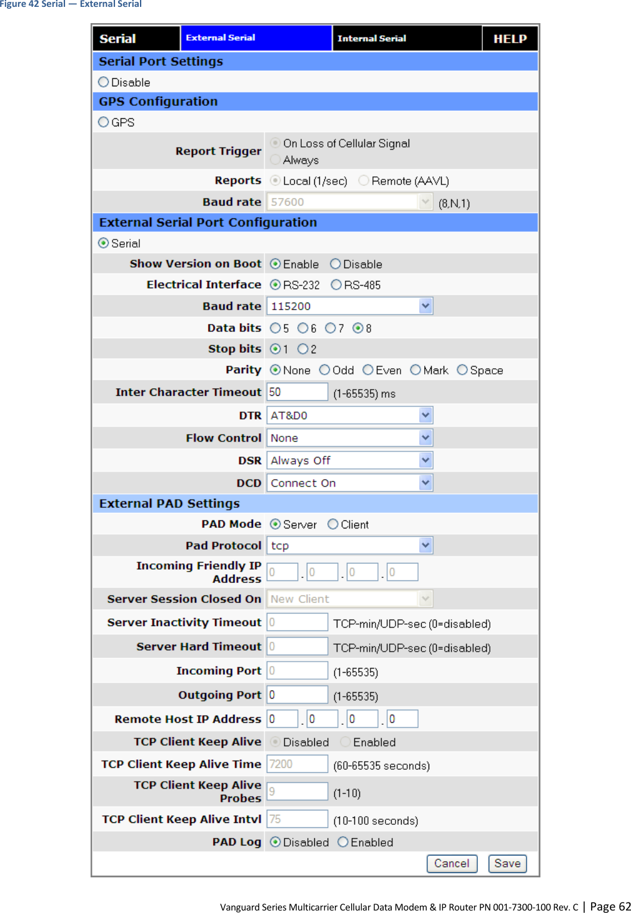Screen dimensions: 631x913
Task: Click the Incoming Port field
Action: [297, 670]
